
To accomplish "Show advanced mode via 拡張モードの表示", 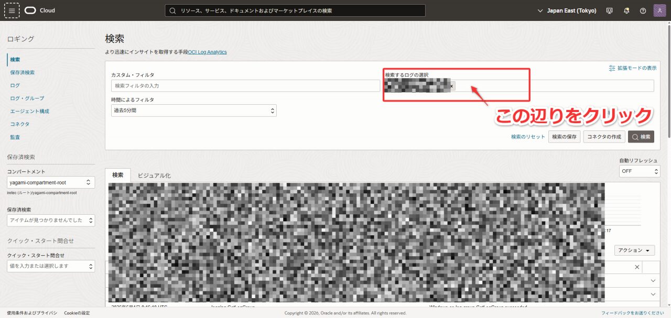I will [633, 68].
